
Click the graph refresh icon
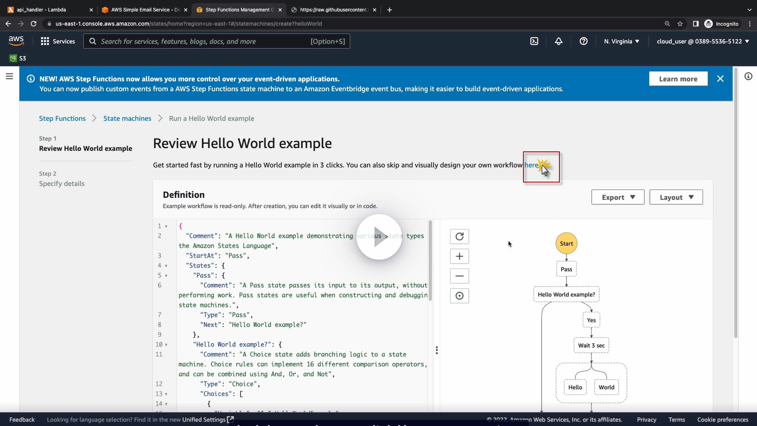[x=459, y=236]
